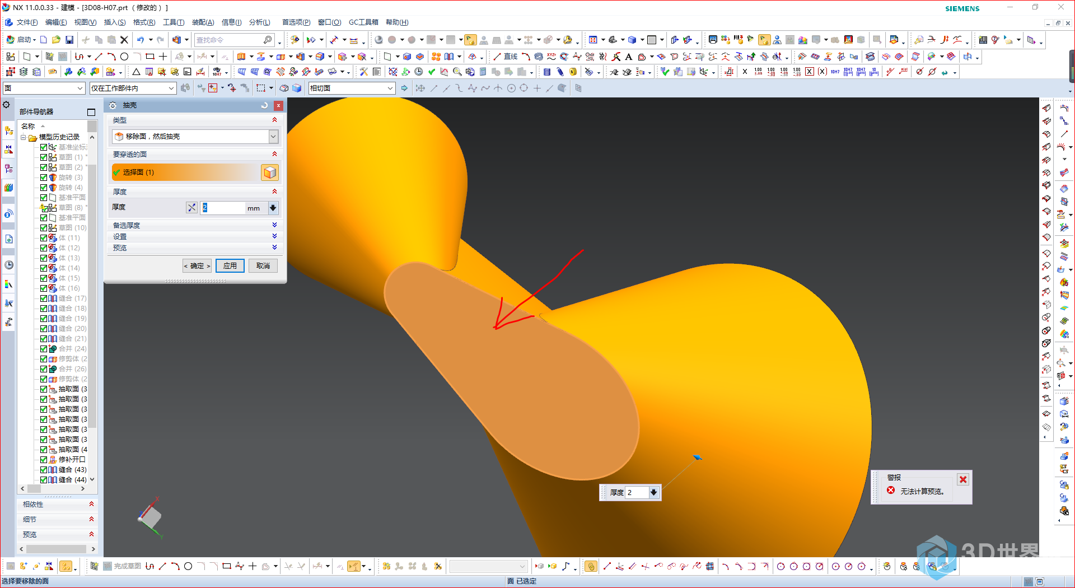Viewport: 1075px width, 588px height.
Task: Reset the 抽壳 dialog
Action: click(264, 105)
